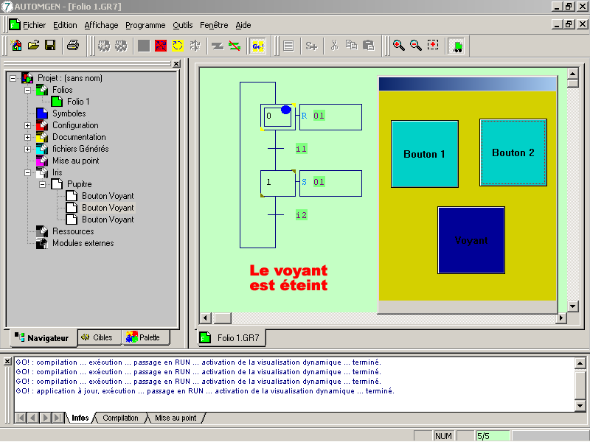Save the project with the floppy icon

[x=50, y=46]
